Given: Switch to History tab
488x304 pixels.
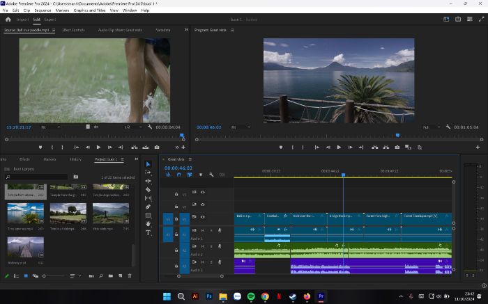Looking at the screenshot, I should coord(75,159).
